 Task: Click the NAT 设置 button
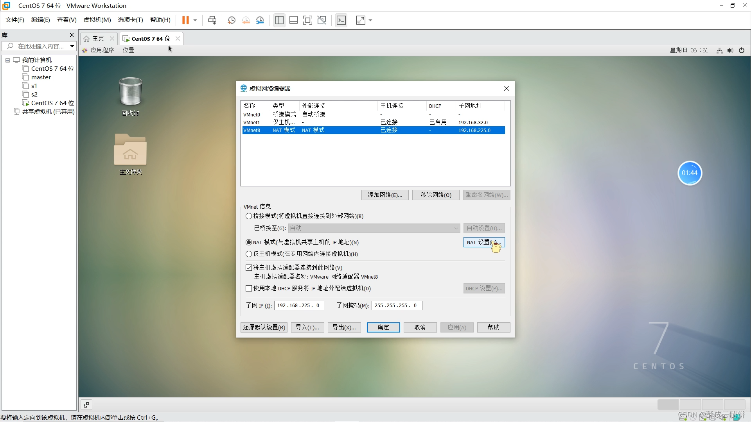coord(484,242)
